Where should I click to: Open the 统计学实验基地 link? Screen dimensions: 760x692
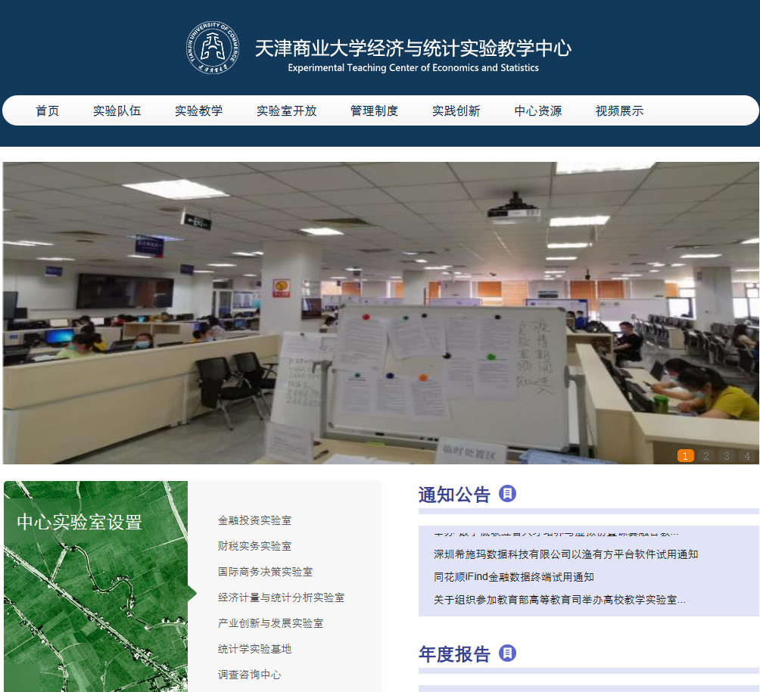coord(254,649)
